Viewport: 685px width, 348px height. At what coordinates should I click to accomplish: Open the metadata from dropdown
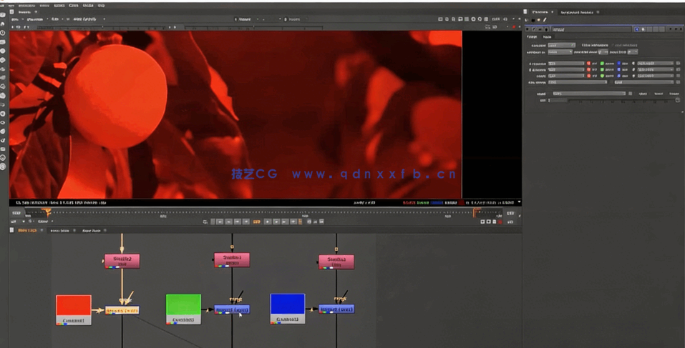pyautogui.click(x=603, y=52)
